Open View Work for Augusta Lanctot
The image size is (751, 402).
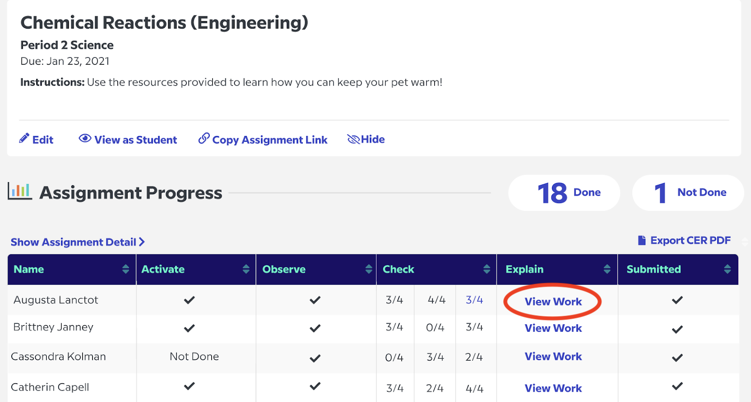click(x=553, y=302)
